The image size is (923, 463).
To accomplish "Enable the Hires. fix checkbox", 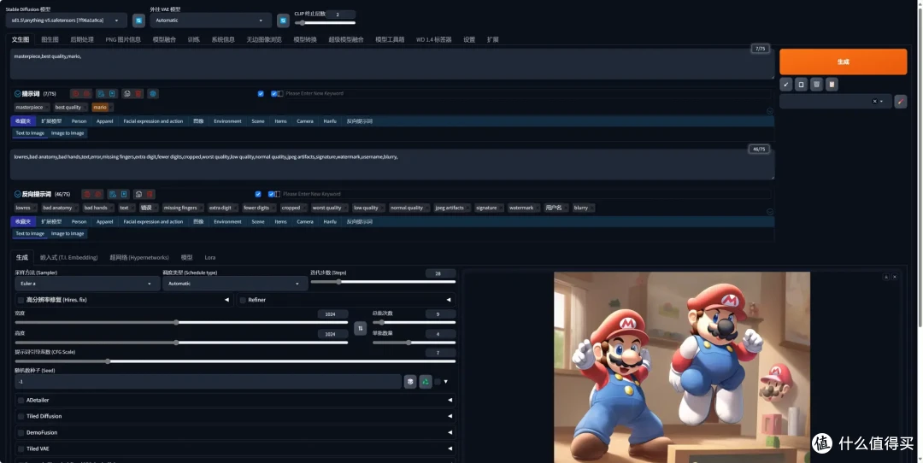I will point(21,300).
